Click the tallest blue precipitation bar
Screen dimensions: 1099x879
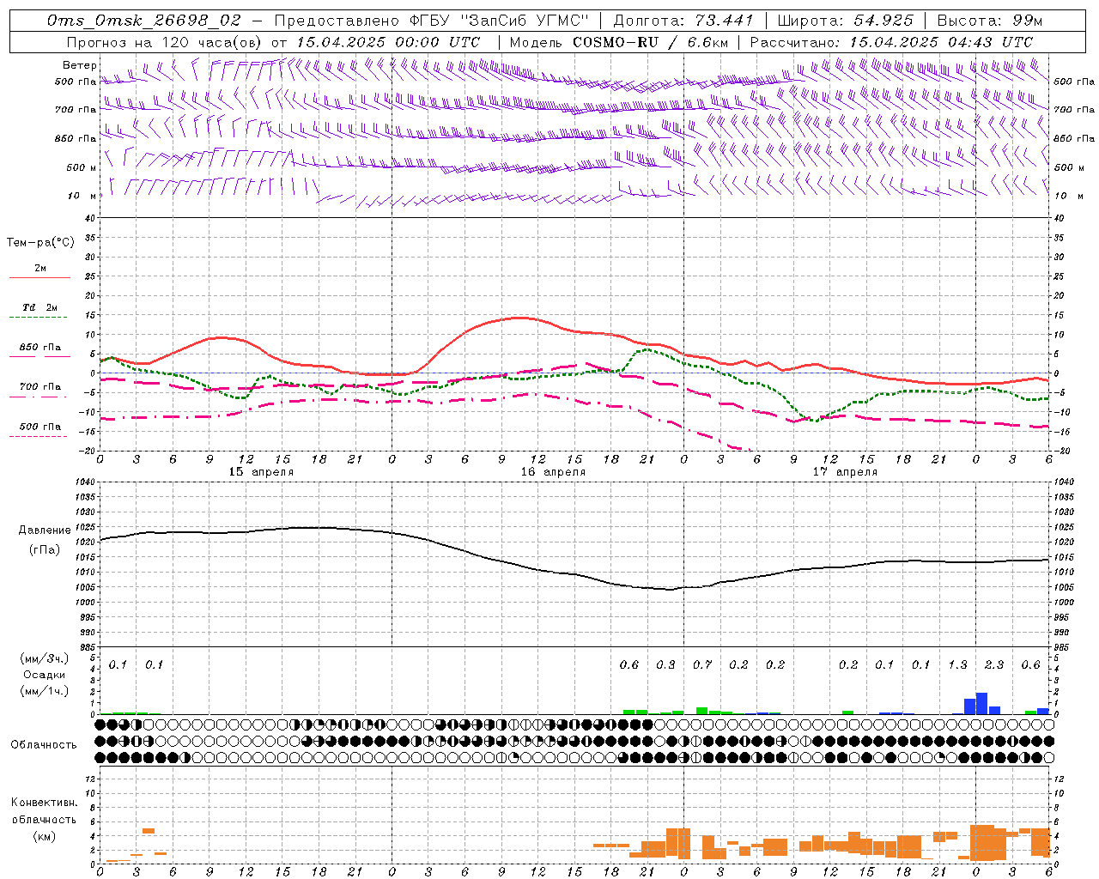click(982, 704)
